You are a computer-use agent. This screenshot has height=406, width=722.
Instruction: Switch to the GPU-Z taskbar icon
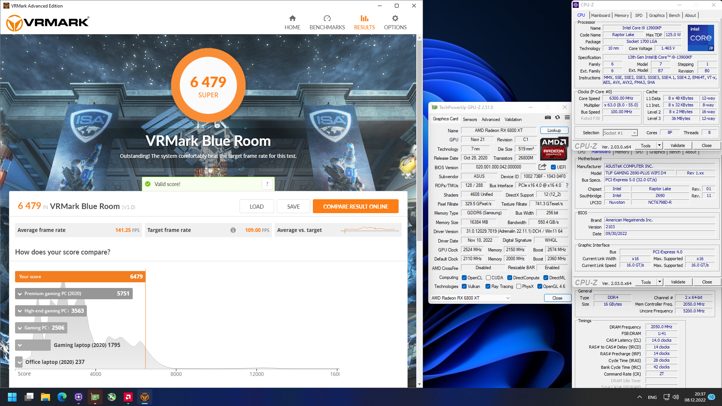point(95,397)
